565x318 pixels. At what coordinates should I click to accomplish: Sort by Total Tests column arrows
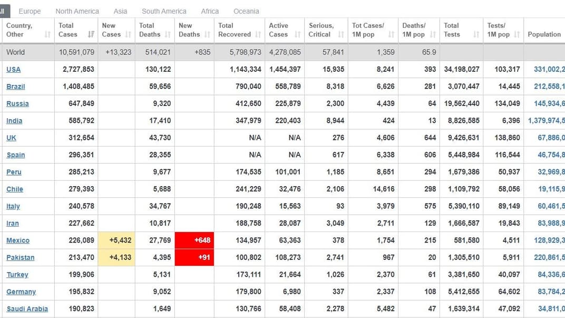(476, 35)
